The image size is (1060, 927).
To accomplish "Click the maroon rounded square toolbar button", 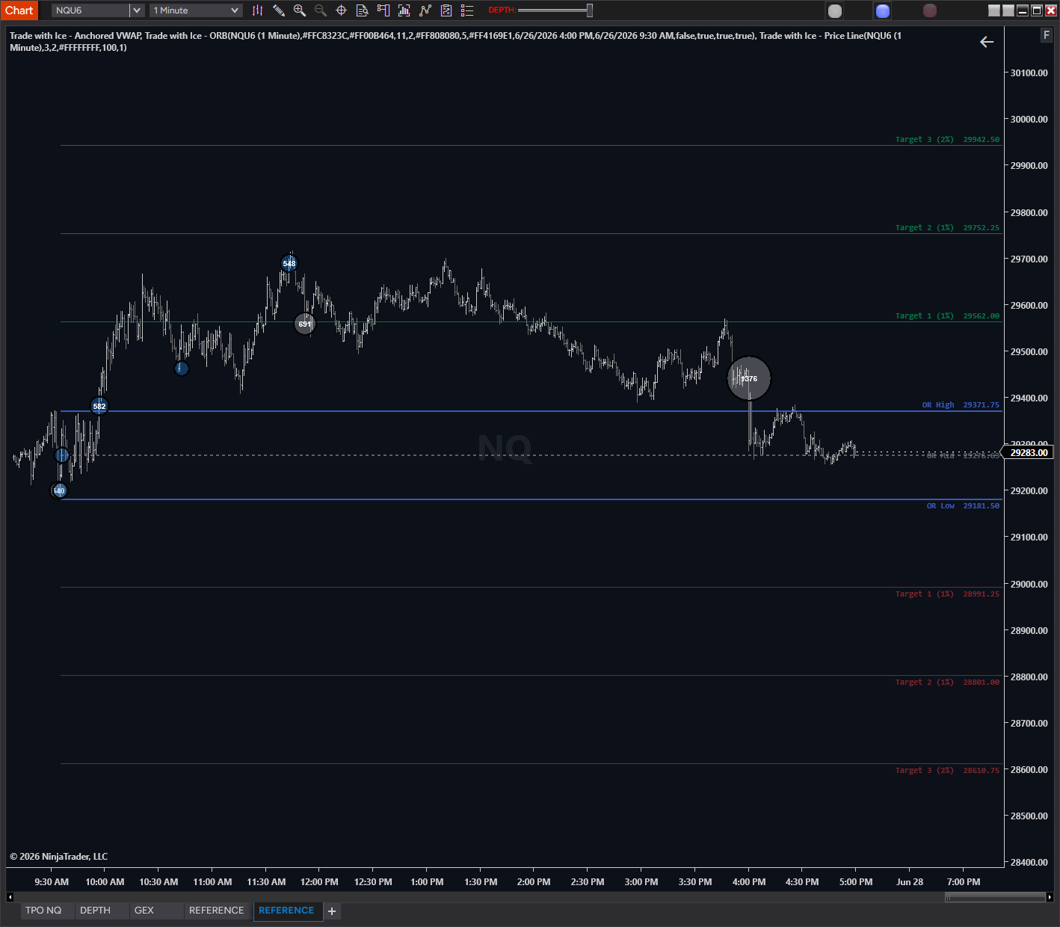I will pyautogui.click(x=930, y=10).
